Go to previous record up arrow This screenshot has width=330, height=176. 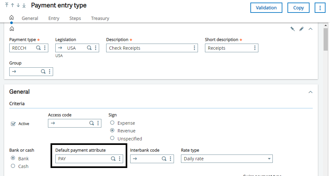[12, 5]
